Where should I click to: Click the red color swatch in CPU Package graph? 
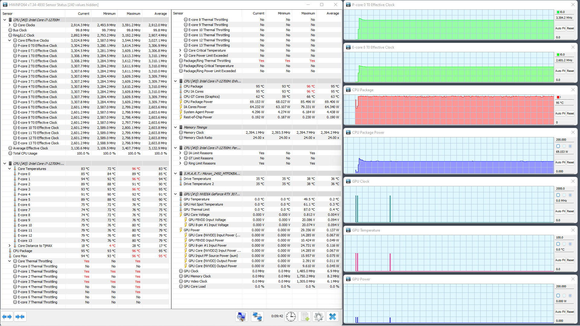pyautogui.click(x=558, y=97)
